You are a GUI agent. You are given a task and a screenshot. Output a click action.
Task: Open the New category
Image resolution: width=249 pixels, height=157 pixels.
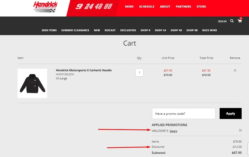click(97, 30)
